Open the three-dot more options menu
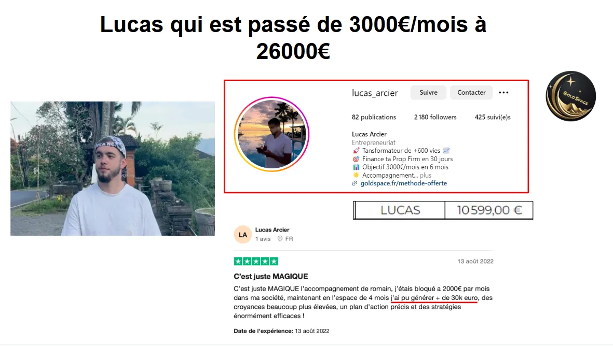 coord(503,92)
